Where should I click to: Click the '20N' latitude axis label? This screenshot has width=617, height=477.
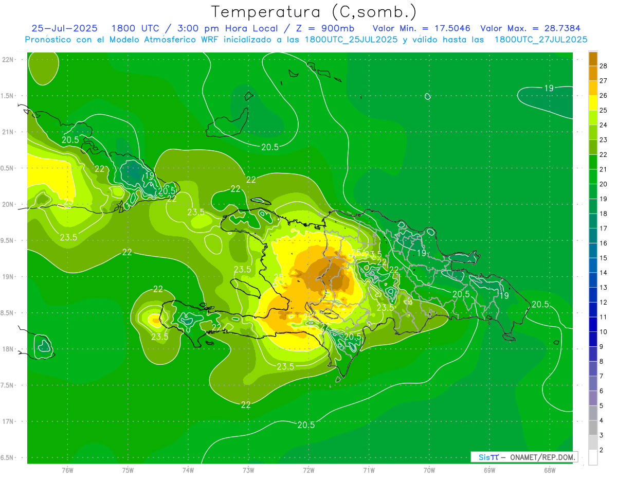click(x=8, y=204)
